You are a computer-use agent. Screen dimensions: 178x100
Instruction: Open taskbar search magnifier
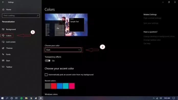[7, 98]
